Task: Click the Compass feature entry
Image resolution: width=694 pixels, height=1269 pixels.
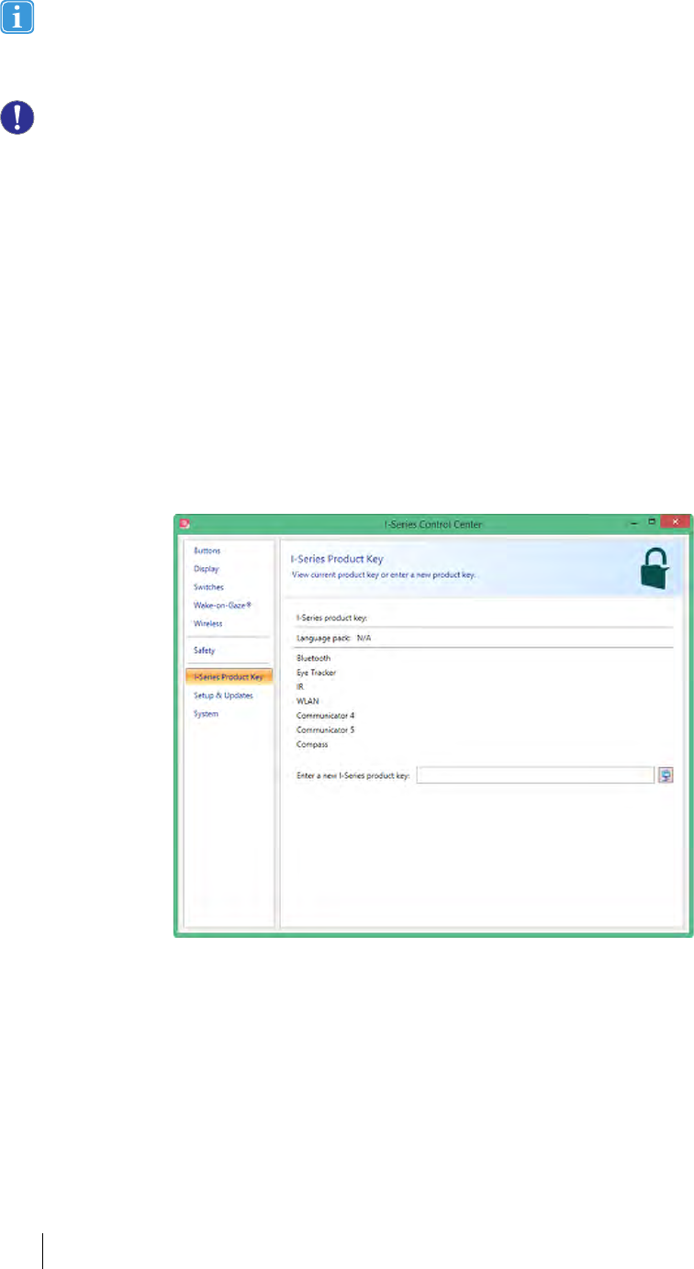Action: (312, 744)
